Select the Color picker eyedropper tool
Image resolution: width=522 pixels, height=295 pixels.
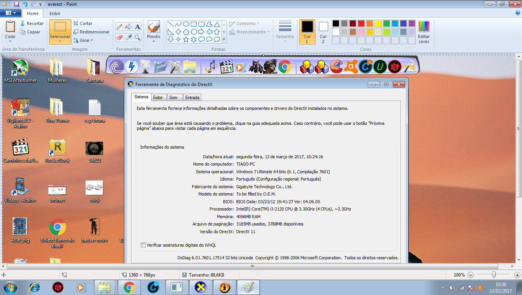pos(129,37)
